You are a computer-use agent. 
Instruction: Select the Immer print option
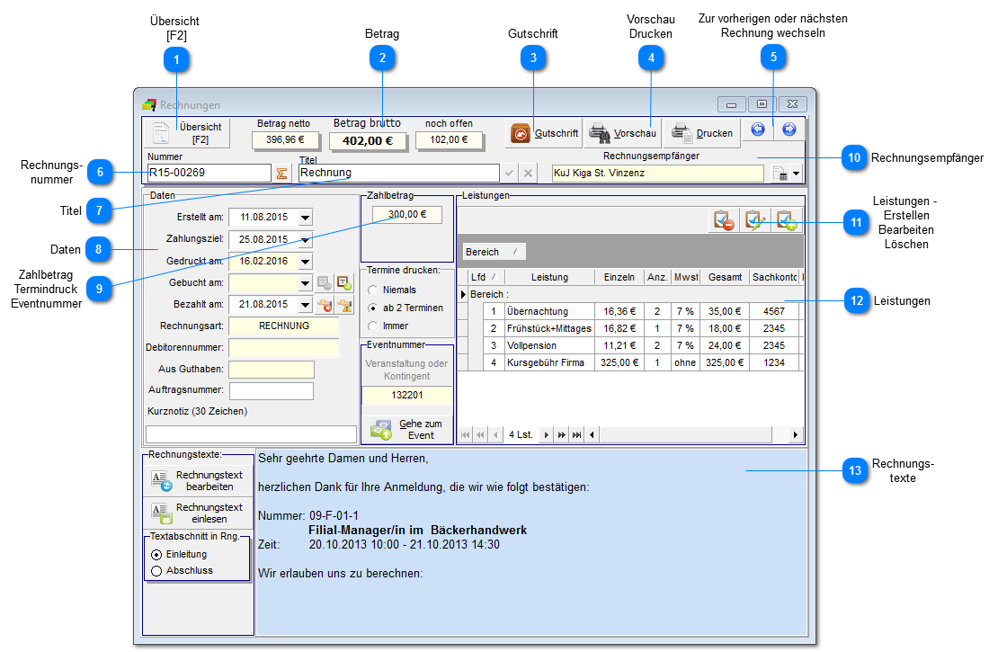coord(373,326)
